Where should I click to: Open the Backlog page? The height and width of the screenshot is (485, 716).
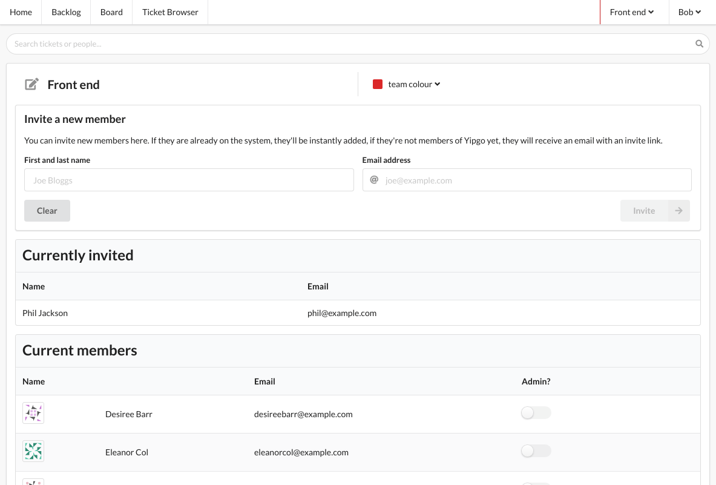(66, 12)
